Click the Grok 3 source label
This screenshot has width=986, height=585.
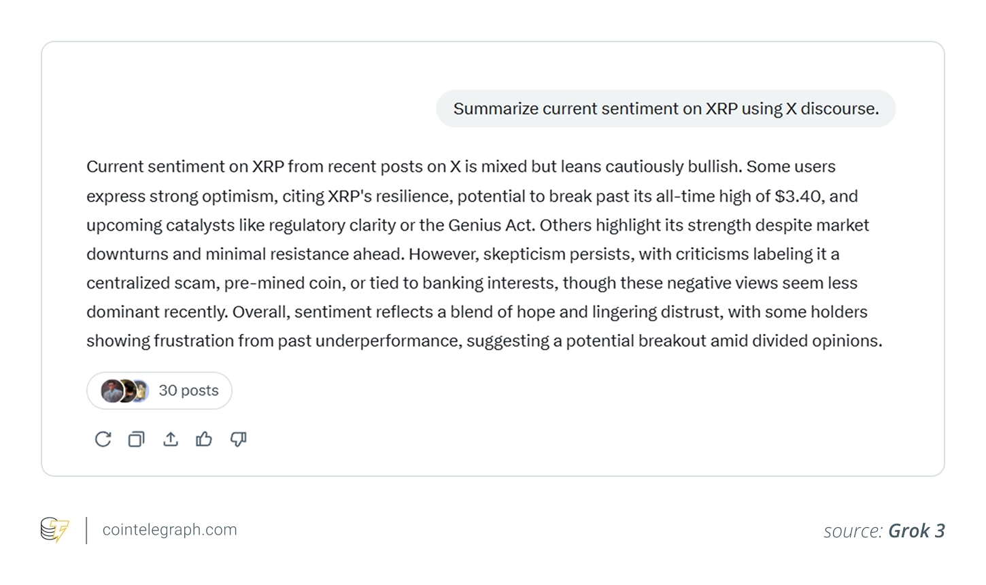[x=916, y=531]
